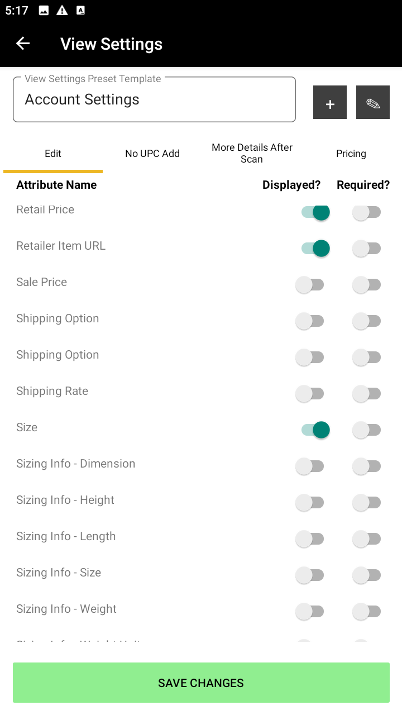Viewport: 402px width, 715px height.
Task: Tap the warning triangle status bar icon
Action: (x=62, y=11)
